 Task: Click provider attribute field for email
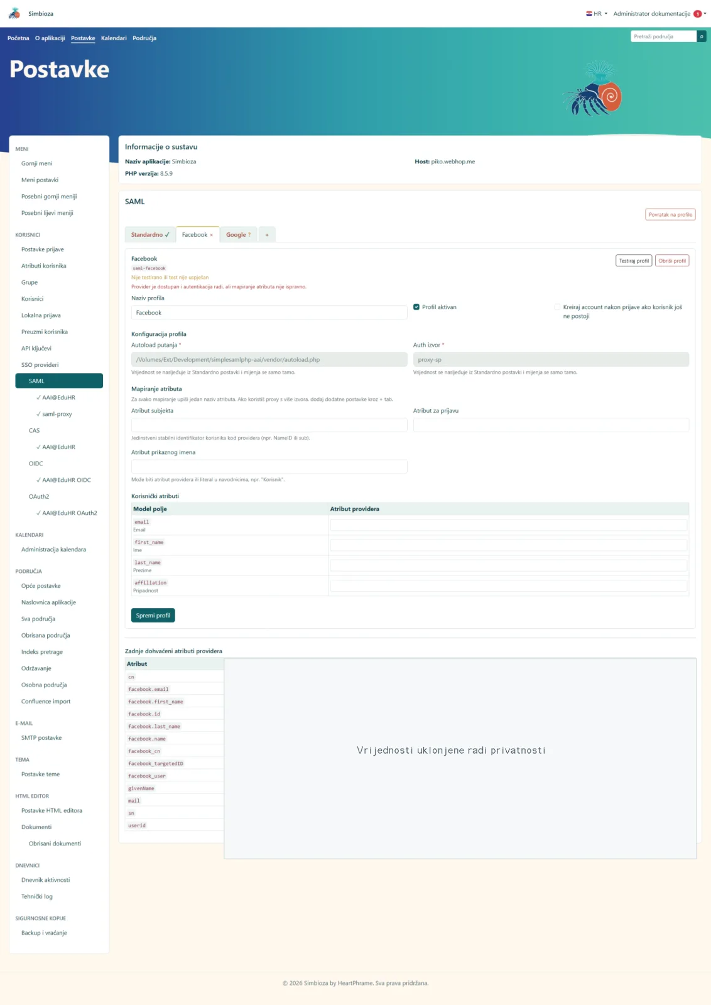[x=509, y=525]
